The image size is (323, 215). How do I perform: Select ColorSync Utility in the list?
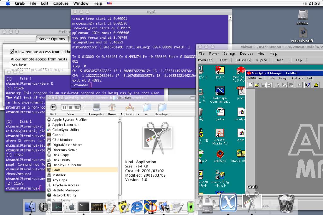[82, 130]
